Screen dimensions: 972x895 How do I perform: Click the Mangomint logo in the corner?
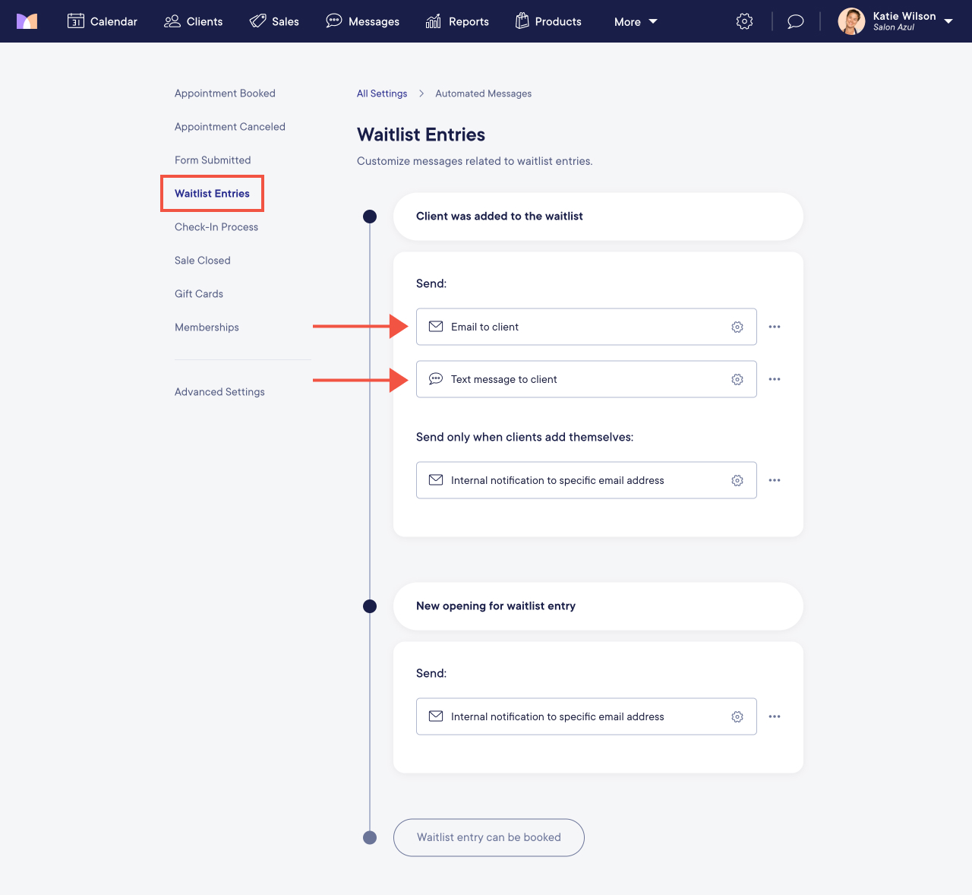(27, 21)
